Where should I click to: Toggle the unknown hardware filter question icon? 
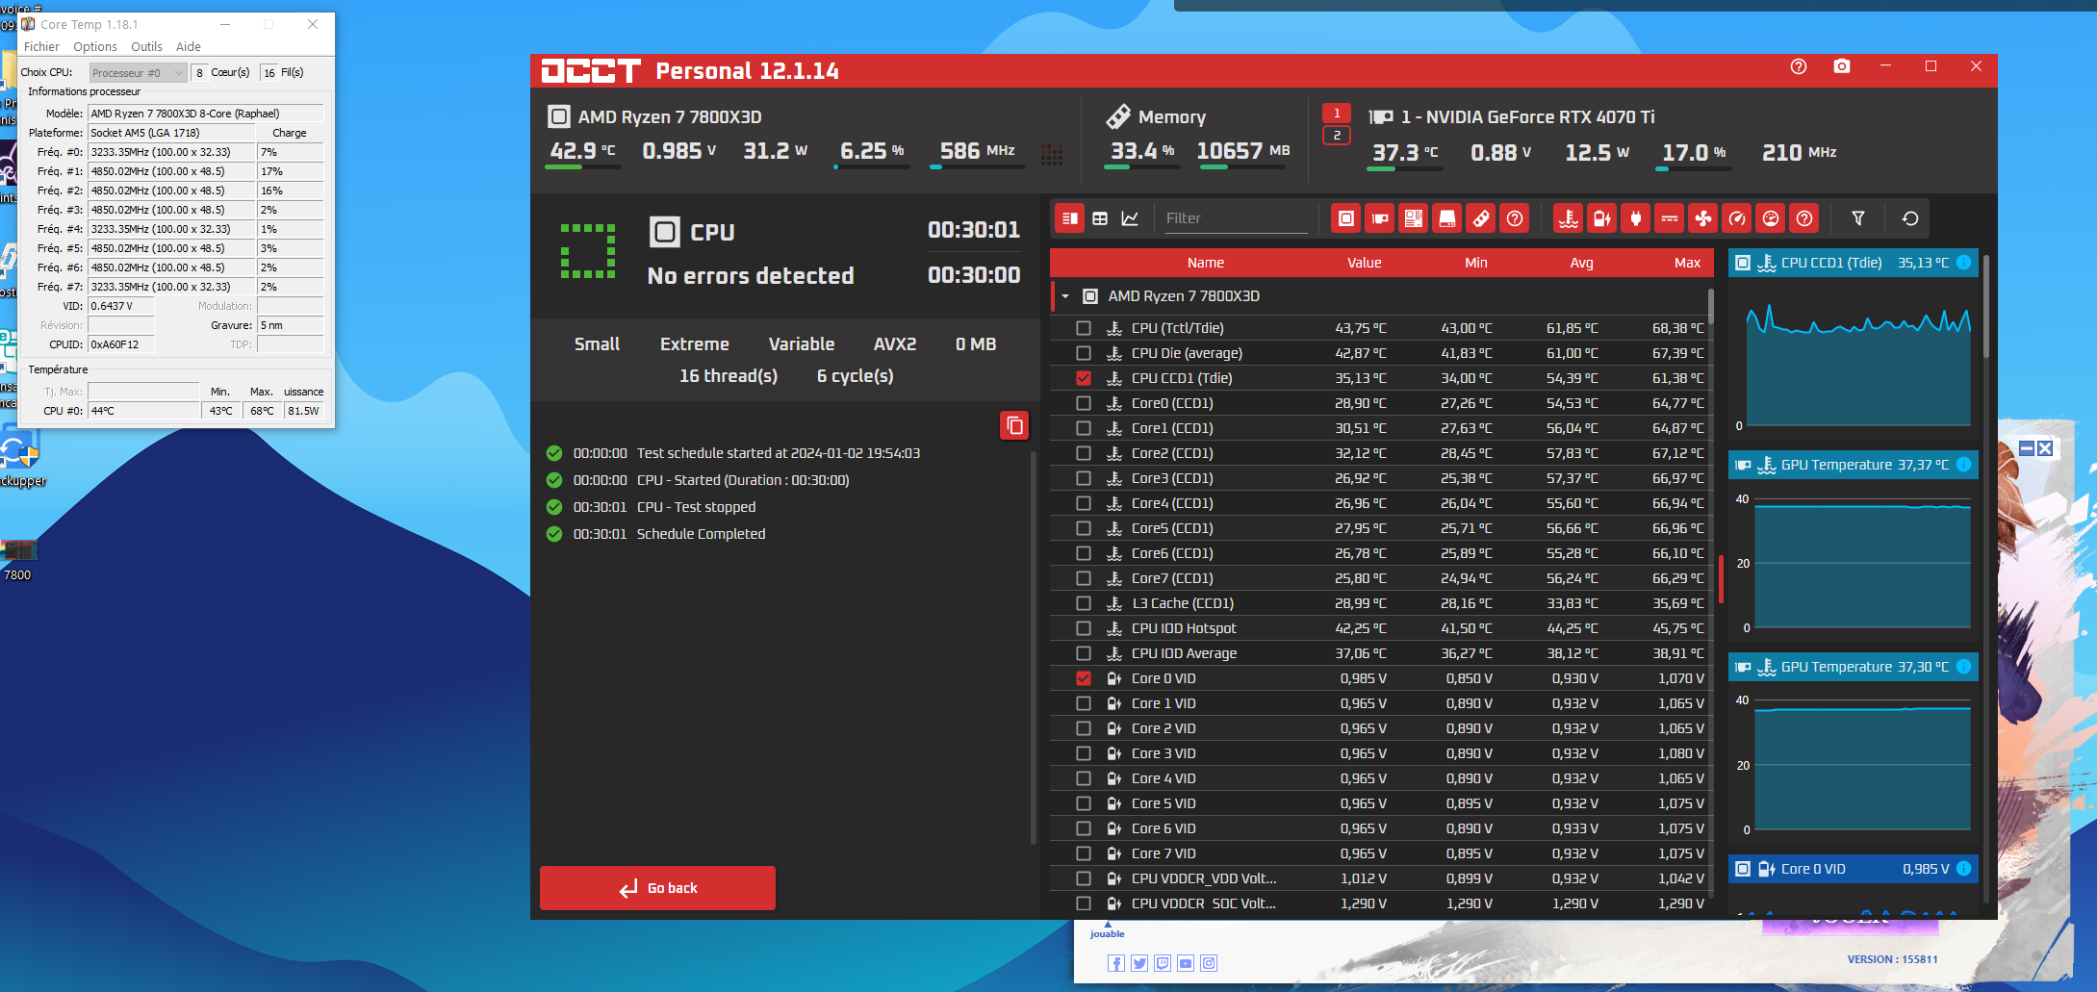pyautogui.click(x=1515, y=218)
